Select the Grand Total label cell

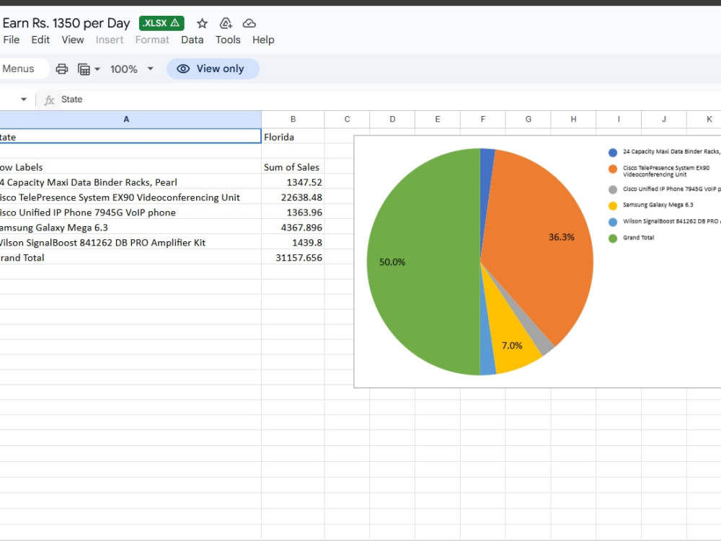[131, 258]
